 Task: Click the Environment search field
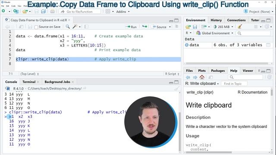click(253, 33)
